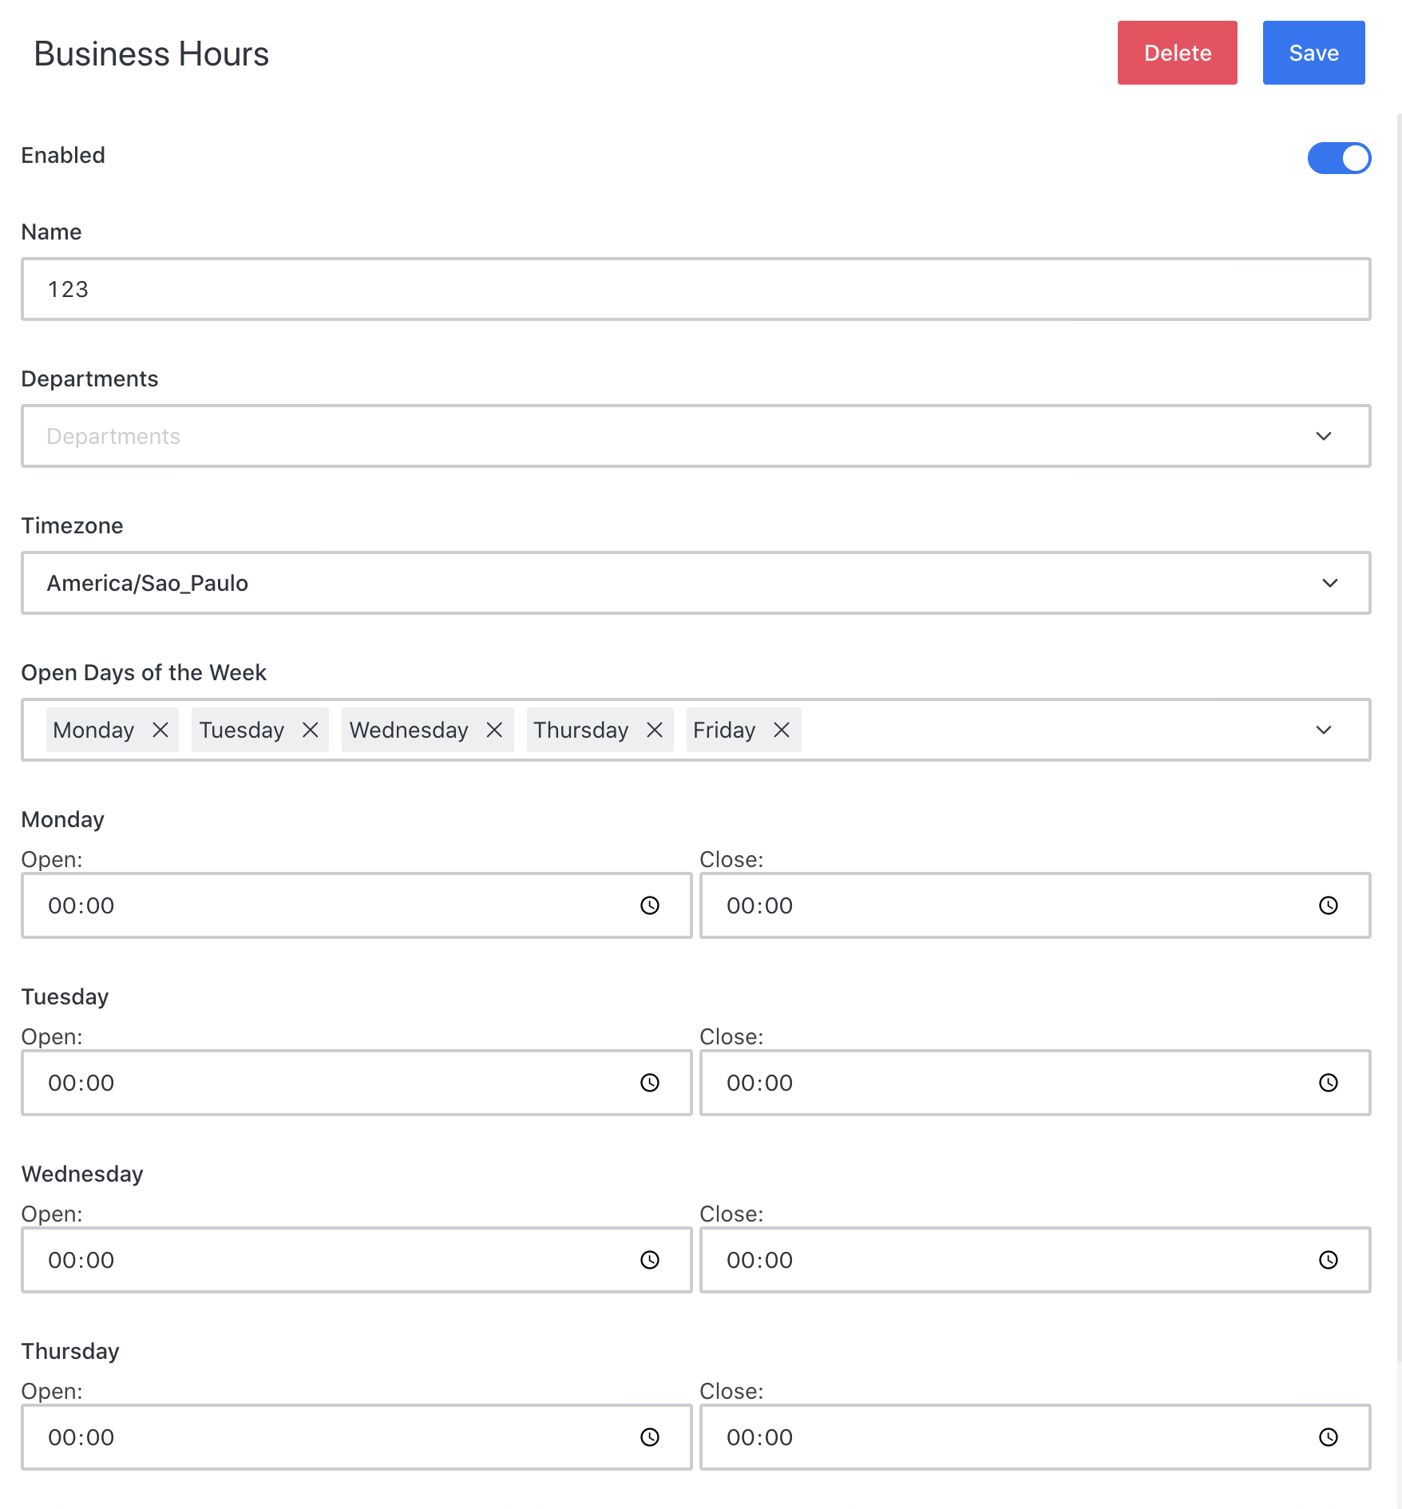Screen dimensions: 1402x1509
Task: Open the Timezone dropdown America/Sao_Paulo
Action: click(1329, 583)
